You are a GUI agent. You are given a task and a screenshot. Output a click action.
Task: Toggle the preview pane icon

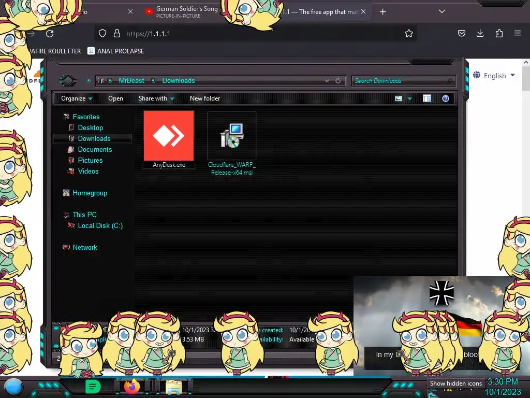tap(427, 98)
